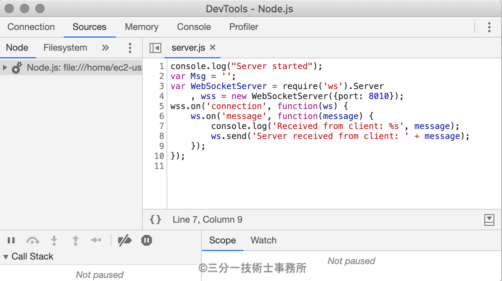Switch to the Watch tab
This screenshot has width=502, height=281.
264,240
